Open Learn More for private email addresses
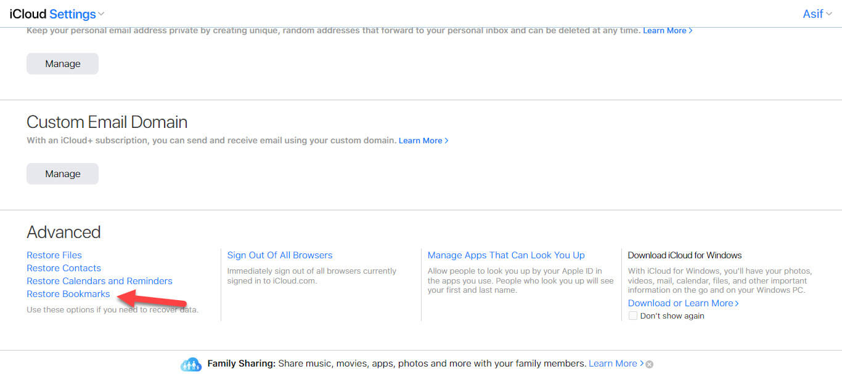842x377 pixels. pos(667,31)
